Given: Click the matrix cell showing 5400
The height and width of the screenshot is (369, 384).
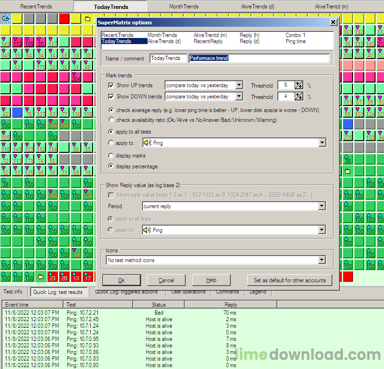Looking at the screenshot, I should pos(64,125).
